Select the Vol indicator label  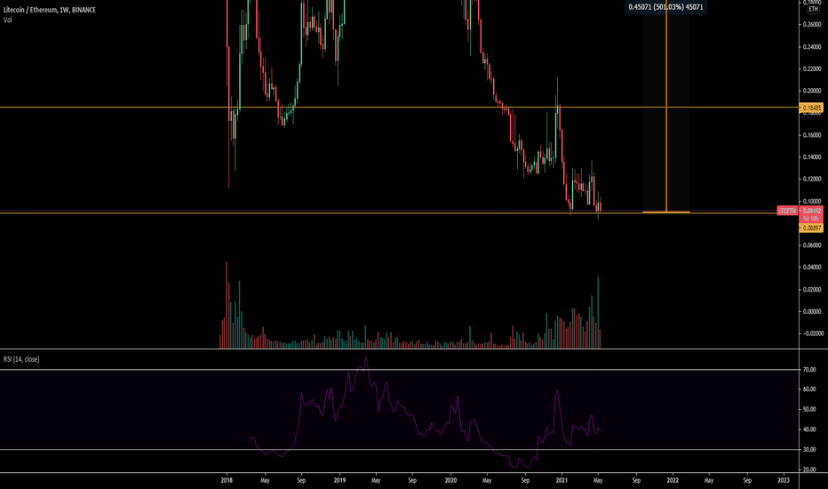coord(7,20)
